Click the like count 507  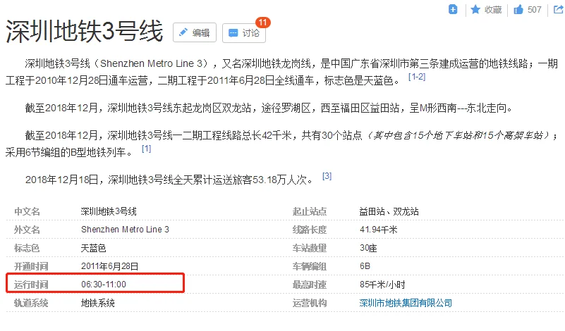pos(535,10)
